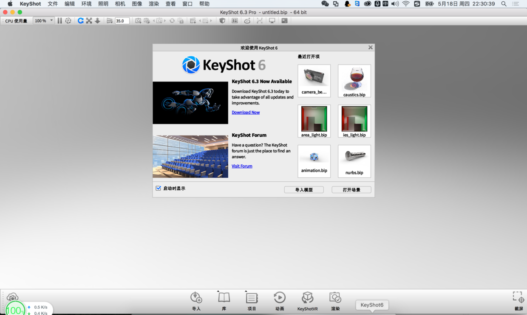The height and width of the screenshot is (315, 527).
Task: Click the camera-with-gear toolbar icon
Action: click(147, 20)
